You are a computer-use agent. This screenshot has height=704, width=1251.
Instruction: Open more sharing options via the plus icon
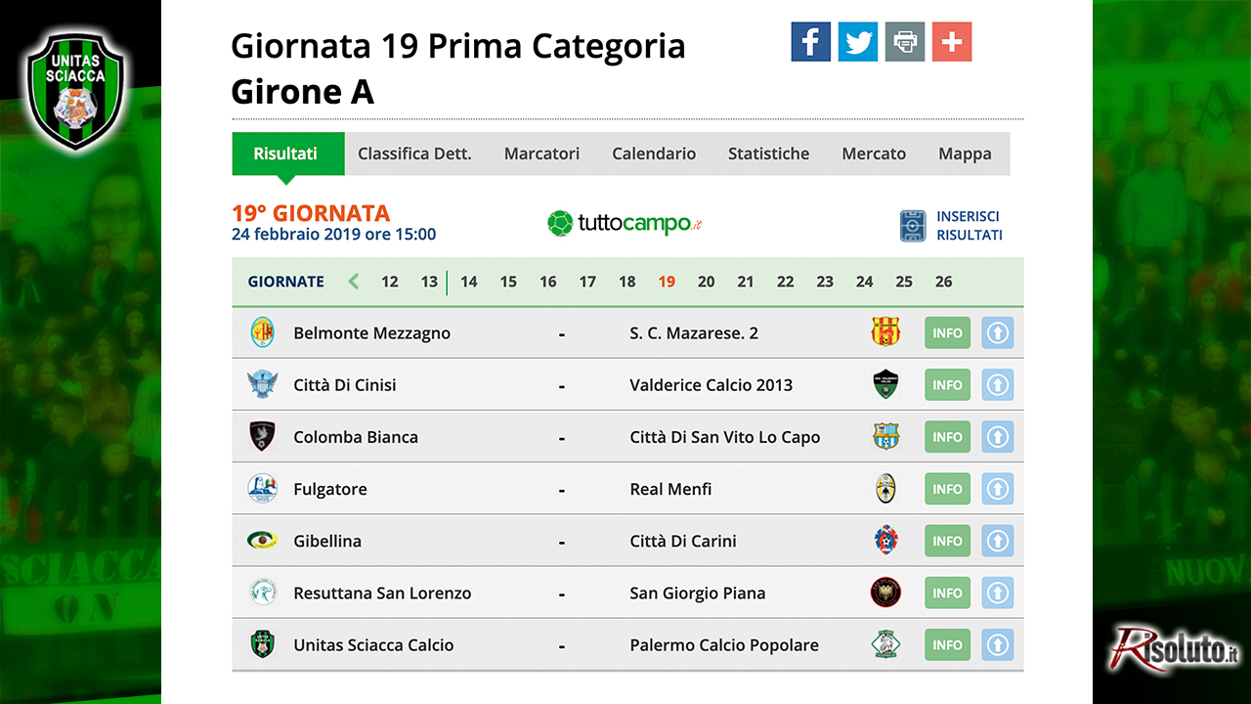(952, 42)
